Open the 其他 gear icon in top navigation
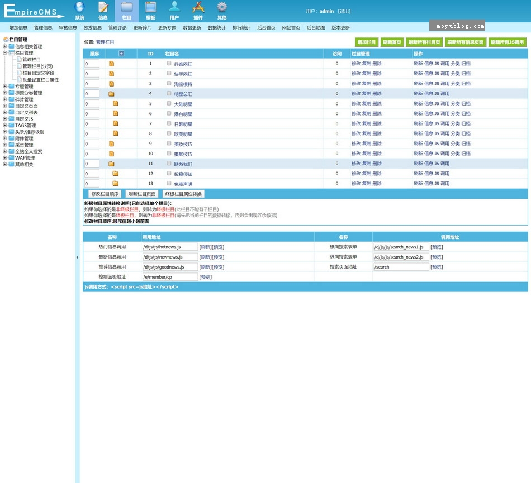Viewport: 531px width, 483px height. coord(222,7)
